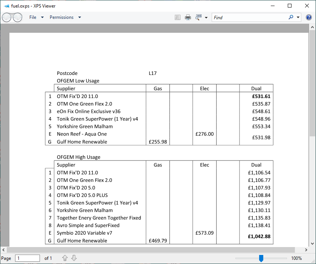Click the scroll down arrow
Screen dimensions: 316x264
pos(312,244)
